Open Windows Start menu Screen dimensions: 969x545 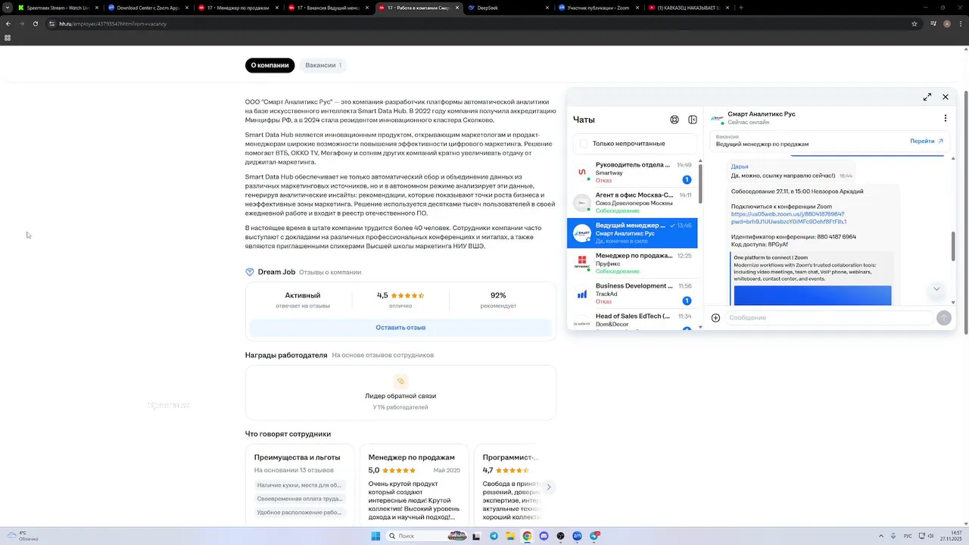click(x=375, y=536)
